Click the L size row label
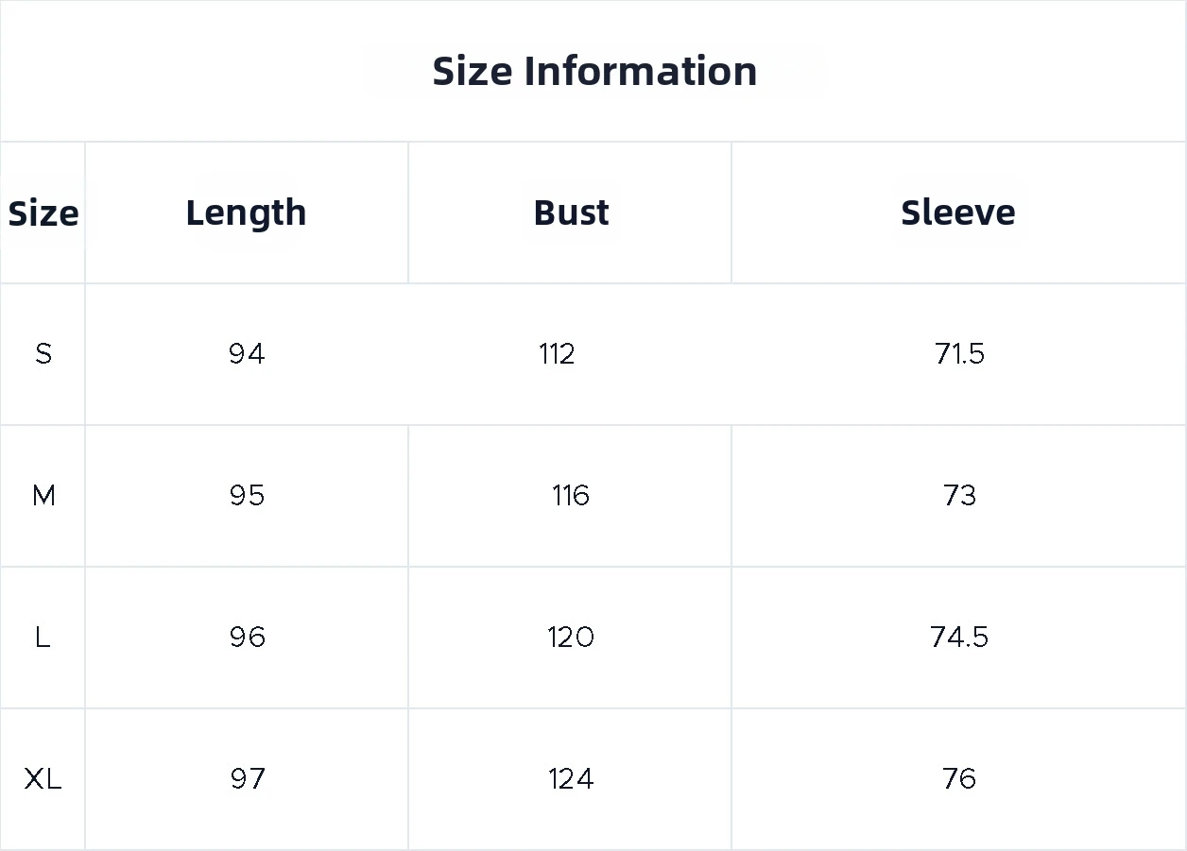This screenshot has width=1187, height=851. point(43,638)
